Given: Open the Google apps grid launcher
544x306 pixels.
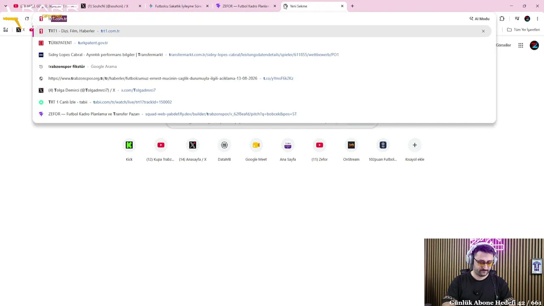Looking at the screenshot, I should click(521, 45).
